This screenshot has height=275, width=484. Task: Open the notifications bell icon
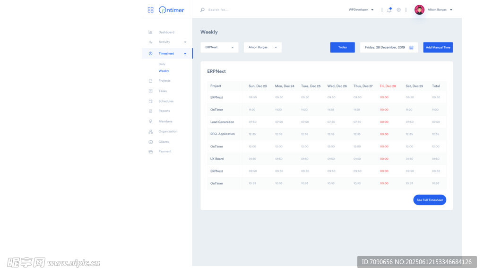pyautogui.click(x=389, y=9)
